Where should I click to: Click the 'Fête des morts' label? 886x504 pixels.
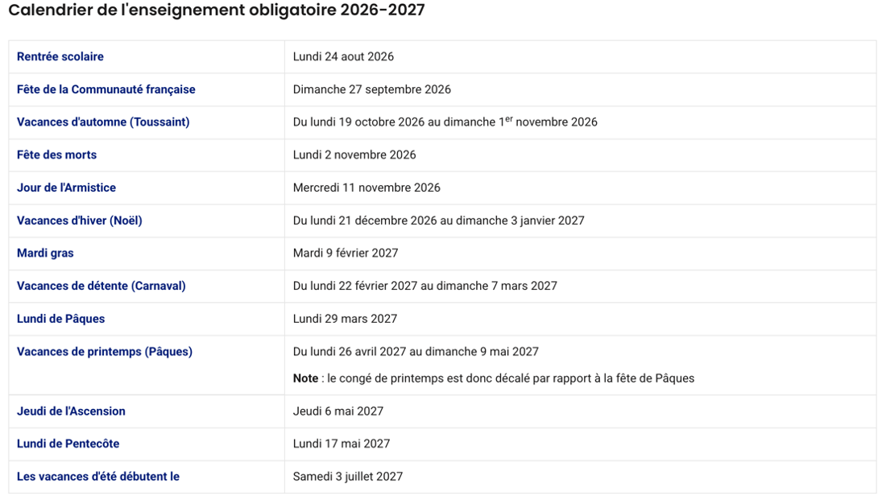pos(56,155)
